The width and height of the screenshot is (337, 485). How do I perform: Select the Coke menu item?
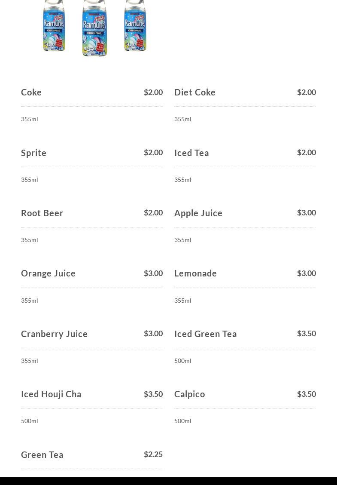31,92
